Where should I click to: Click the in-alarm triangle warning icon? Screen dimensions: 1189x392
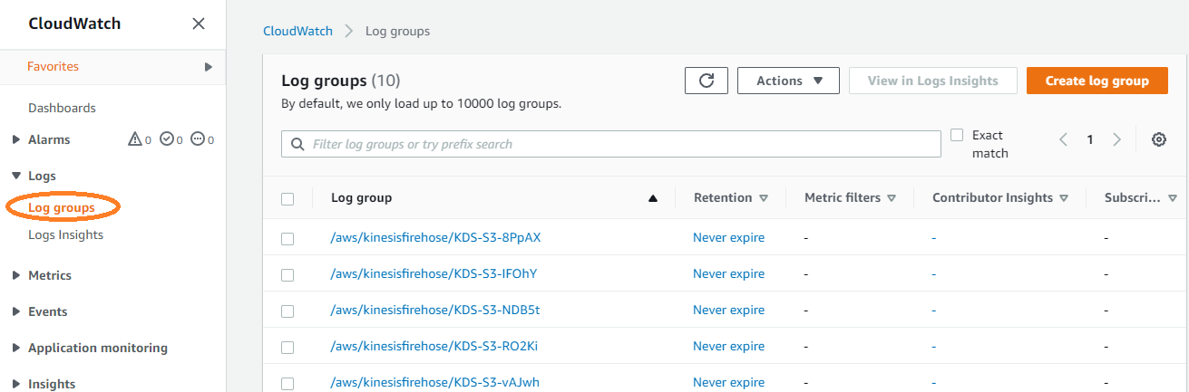tap(135, 139)
